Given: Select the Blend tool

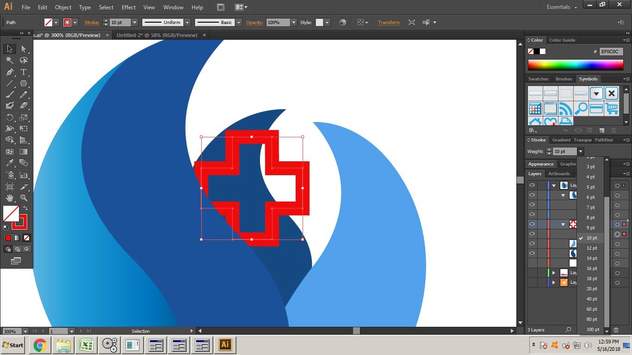Looking at the screenshot, I should tap(24, 163).
